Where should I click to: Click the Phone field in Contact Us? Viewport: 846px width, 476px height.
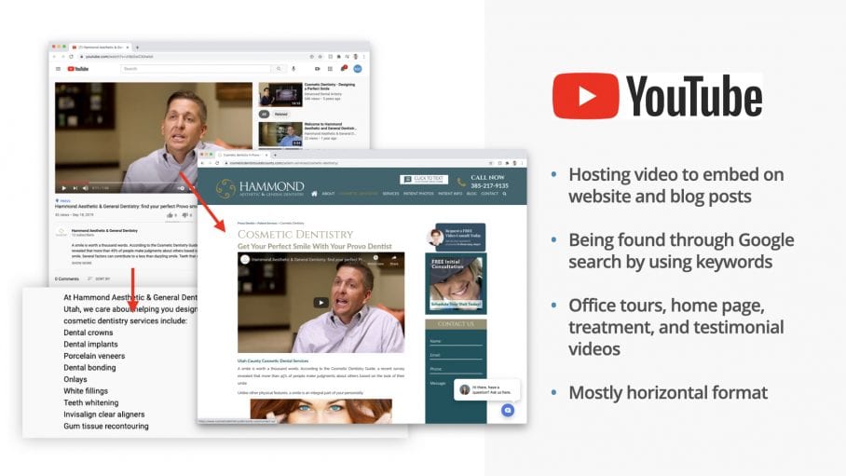pyautogui.click(x=456, y=369)
